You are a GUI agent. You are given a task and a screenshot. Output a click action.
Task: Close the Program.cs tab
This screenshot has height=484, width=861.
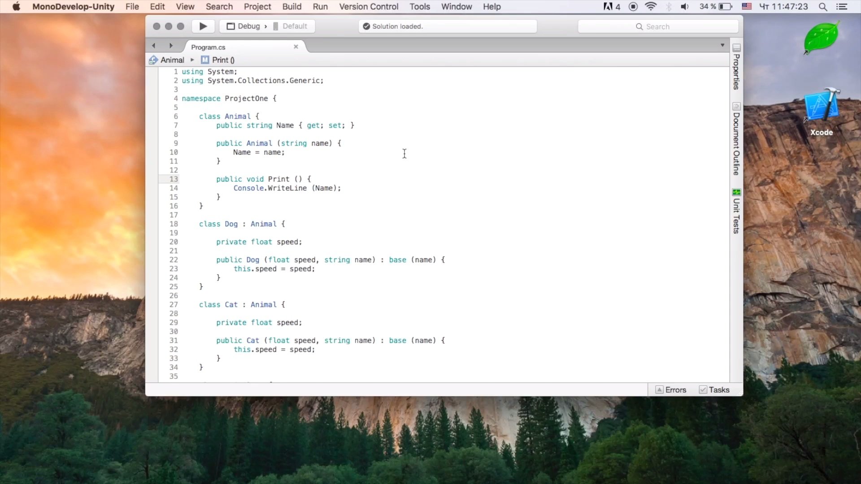(296, 47)
